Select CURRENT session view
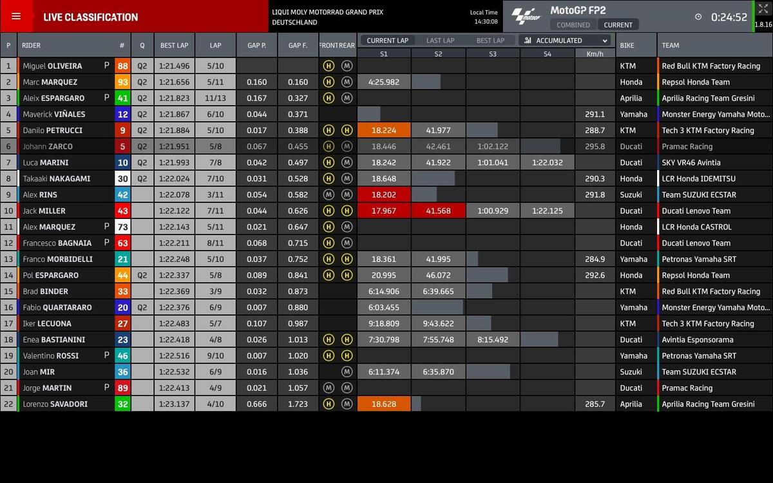 tap(618, 25)
